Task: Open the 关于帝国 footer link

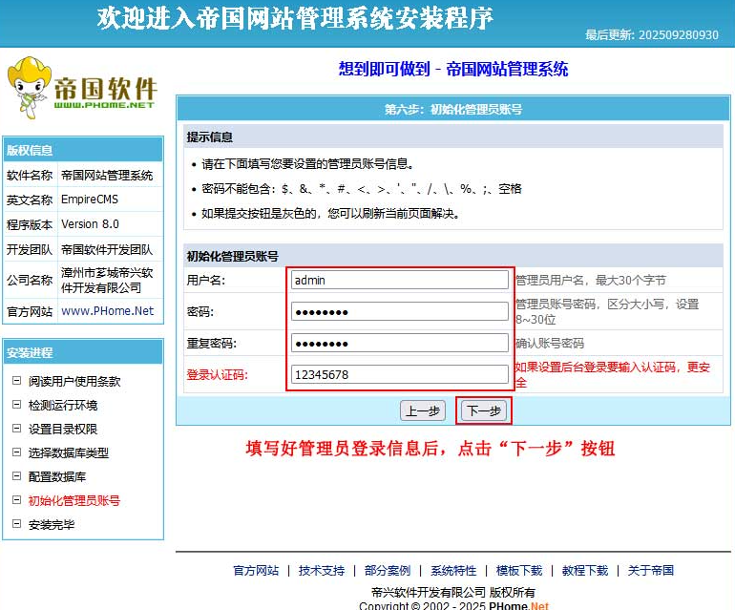Action: coord(651,570)
